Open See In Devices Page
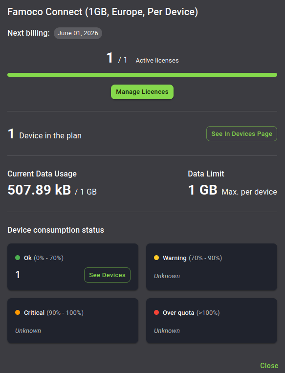 point(241,133)
